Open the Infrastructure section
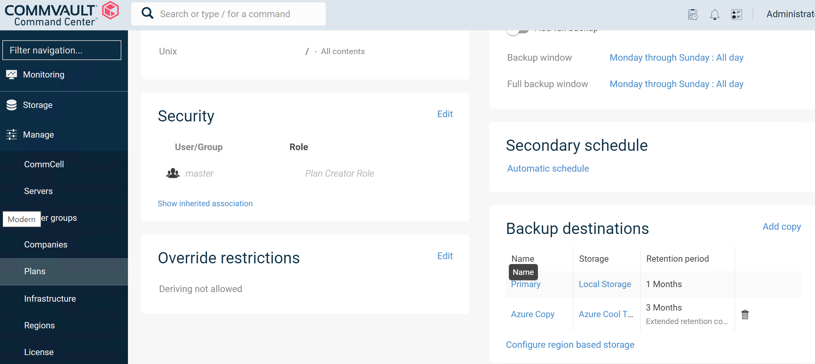 tap(50, 298)
